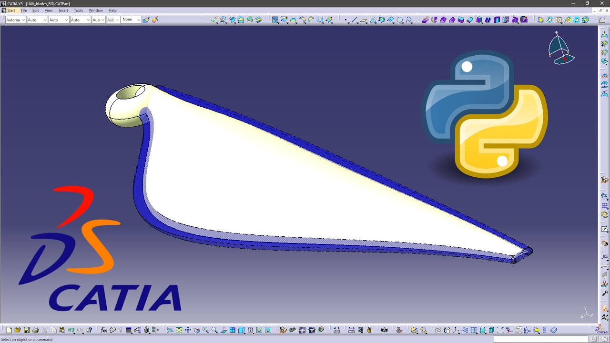Open the Tools menu
This screenshot has width=610, height=343.
coord(79,10)
